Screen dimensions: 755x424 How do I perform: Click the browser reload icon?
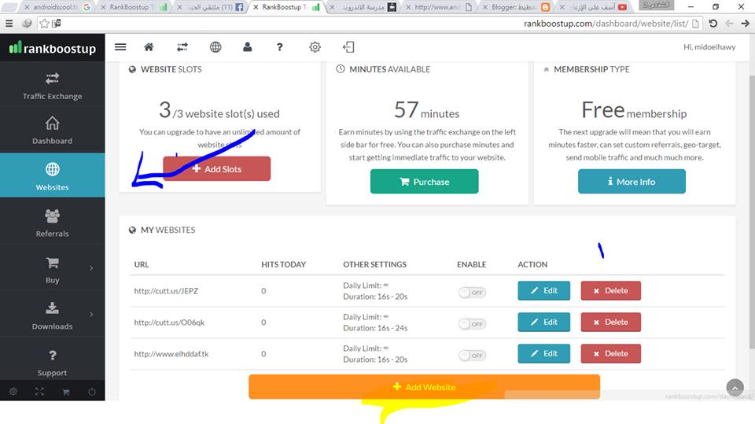713,23
